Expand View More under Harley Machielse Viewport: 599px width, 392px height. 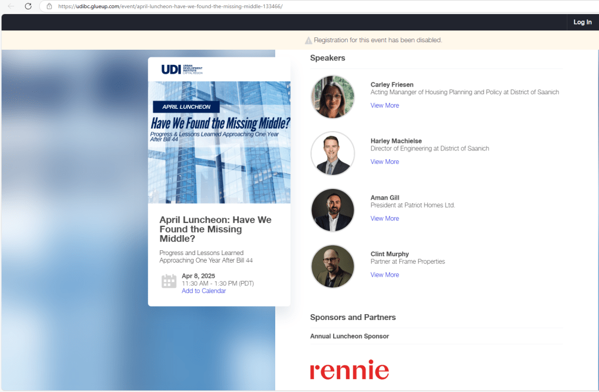385,162
